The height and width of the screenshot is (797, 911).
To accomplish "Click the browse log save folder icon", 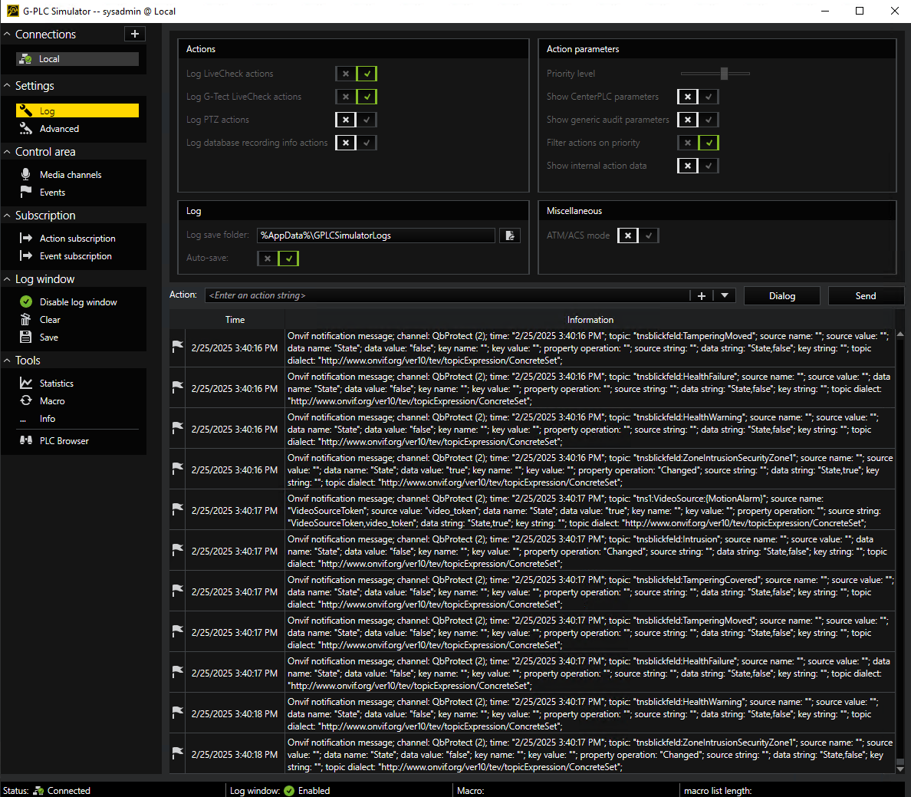I will coord(510,235).
